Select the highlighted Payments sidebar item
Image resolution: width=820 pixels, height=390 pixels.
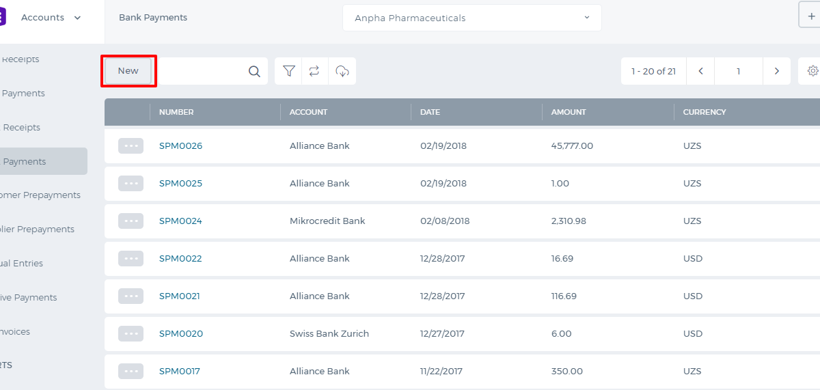[x=44, y=161]
